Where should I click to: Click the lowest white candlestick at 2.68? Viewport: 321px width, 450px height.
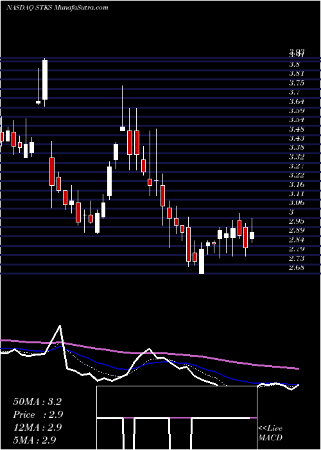point(202,261)
